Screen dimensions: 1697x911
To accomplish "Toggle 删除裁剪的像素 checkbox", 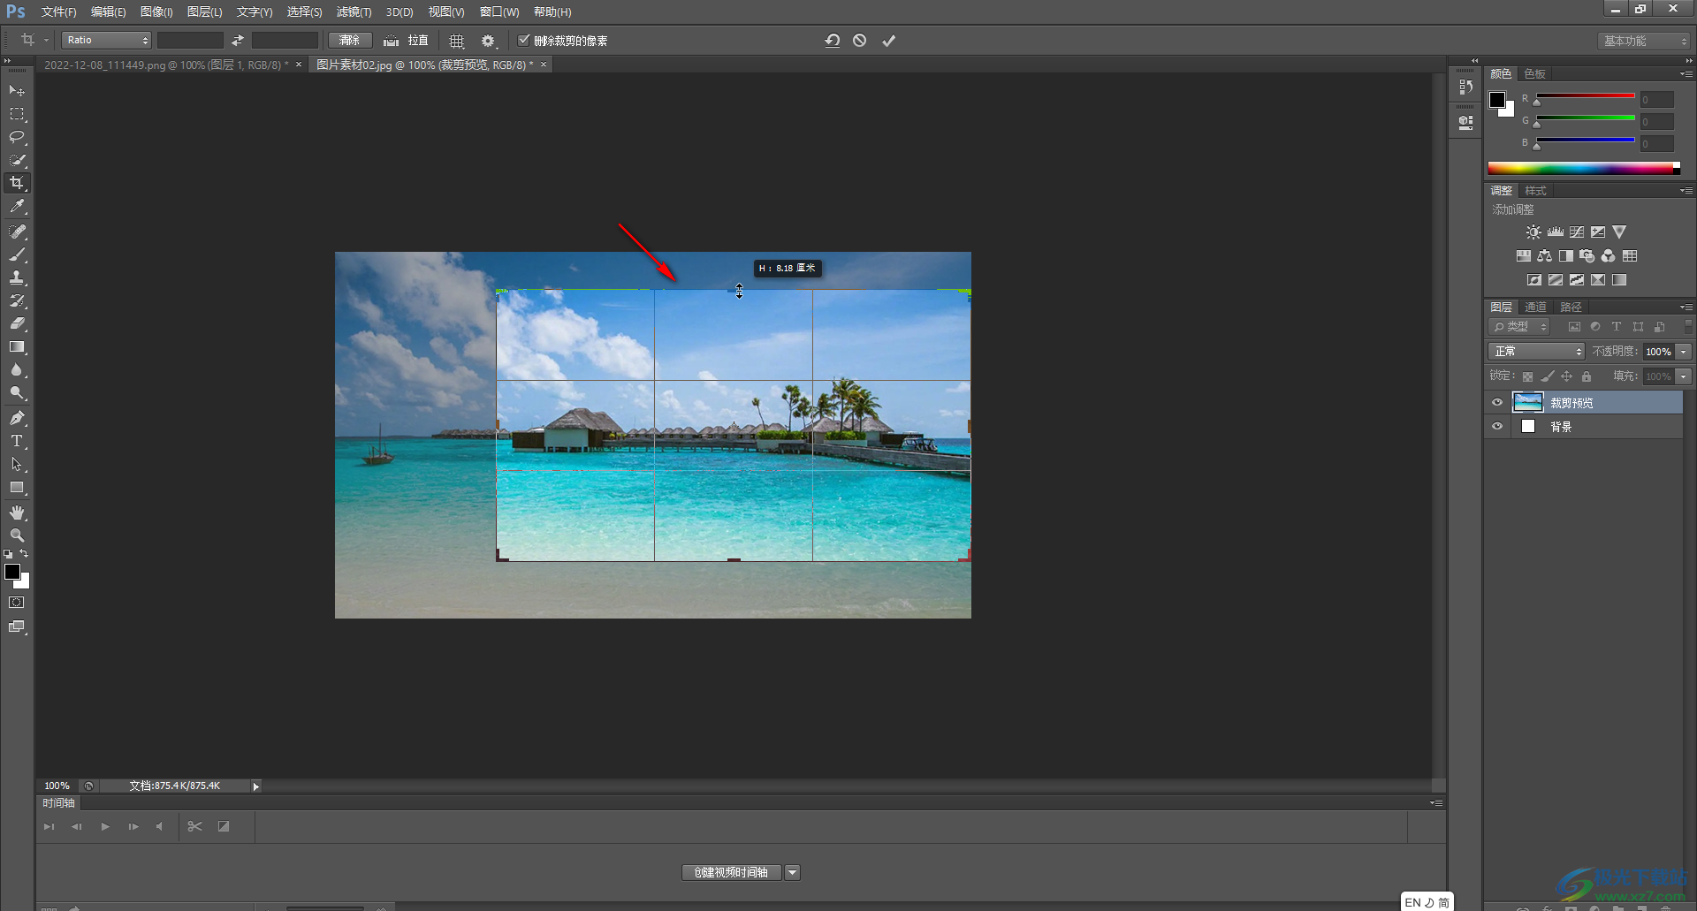I will (x=523, y=40).
